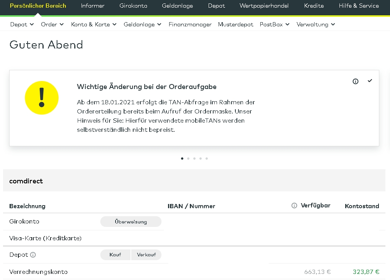
Task: Select the first carousel dot indicator
Action: [x=182, y=158]
